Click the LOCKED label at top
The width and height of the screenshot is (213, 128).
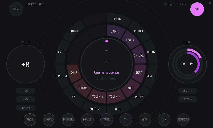pyautogui.click(x=31, y=4)
